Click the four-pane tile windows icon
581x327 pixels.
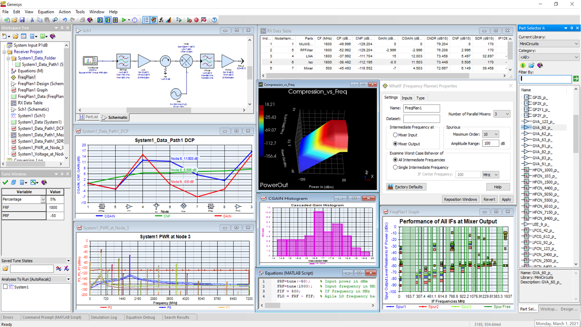(x=115, y=20)
